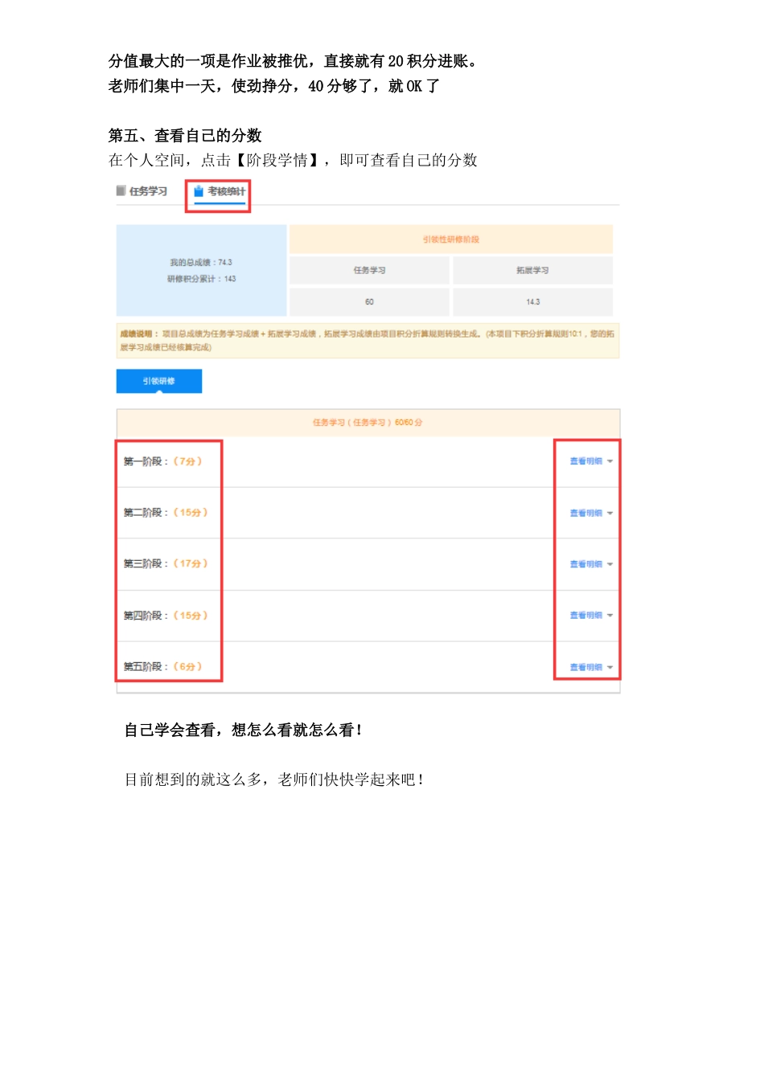The width and height of the screenshot is (764, 1080).
Task: Click the 研修积分累计 143 text
Action: [x=201, y=279]
